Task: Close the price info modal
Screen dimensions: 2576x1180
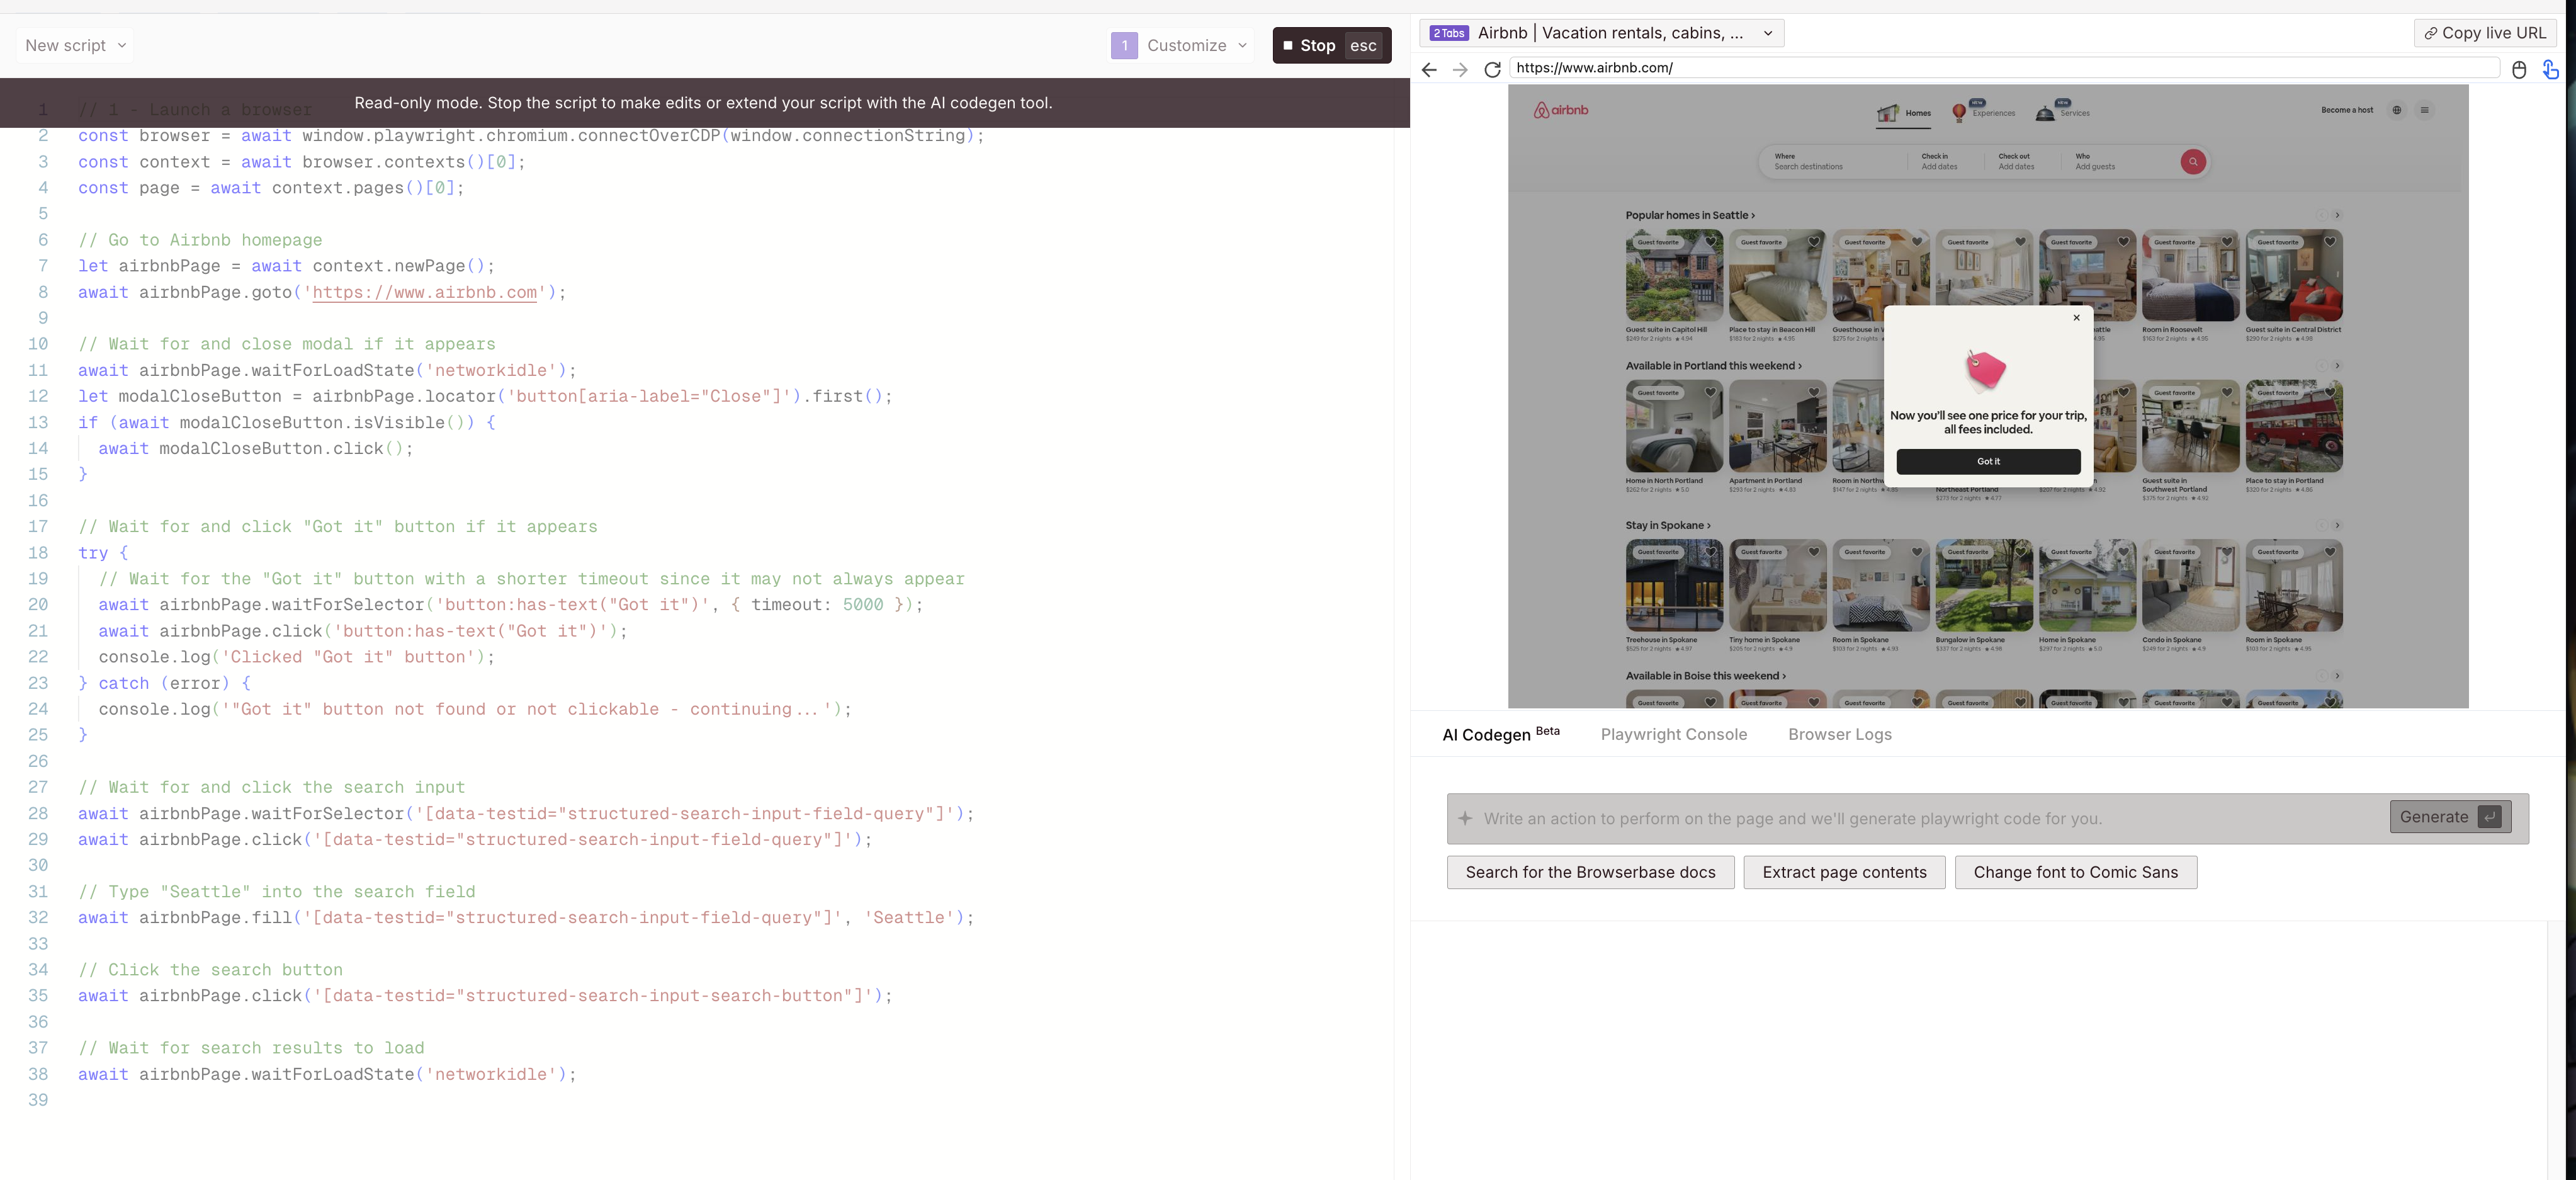Action: [x=2076, y=318]
